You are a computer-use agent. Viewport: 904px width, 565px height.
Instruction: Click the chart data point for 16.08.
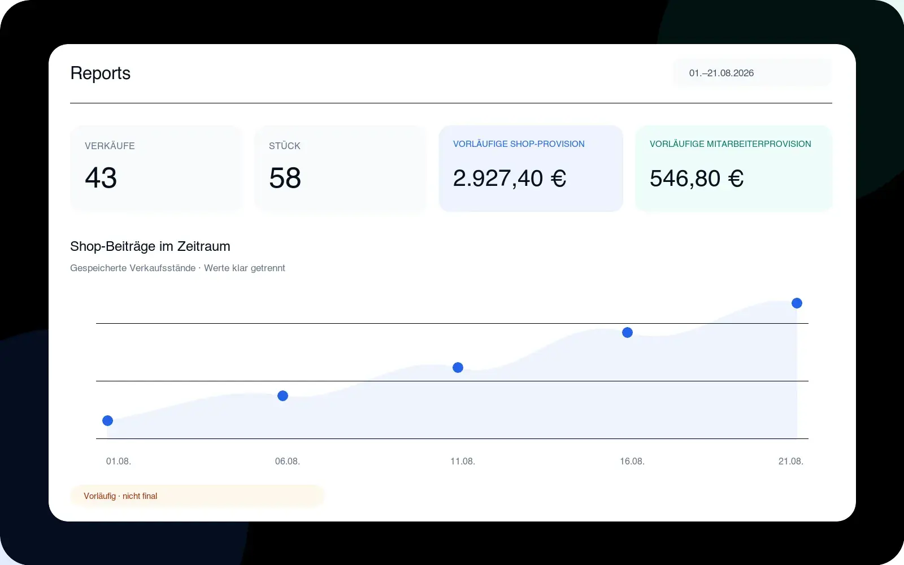[627, 332]
